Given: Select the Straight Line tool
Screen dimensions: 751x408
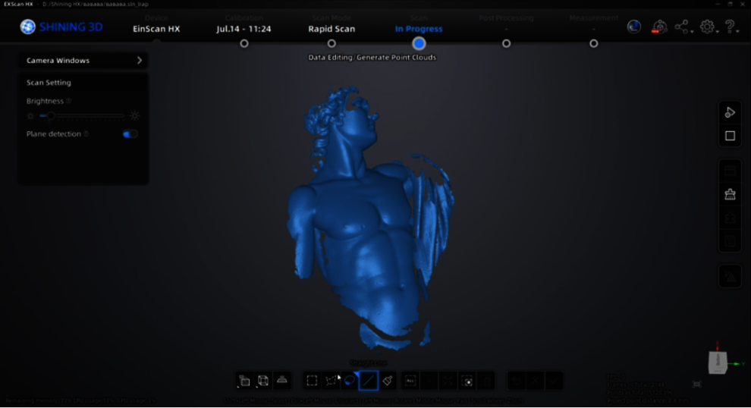Looking at the screenshot, I should pos(369,381).
